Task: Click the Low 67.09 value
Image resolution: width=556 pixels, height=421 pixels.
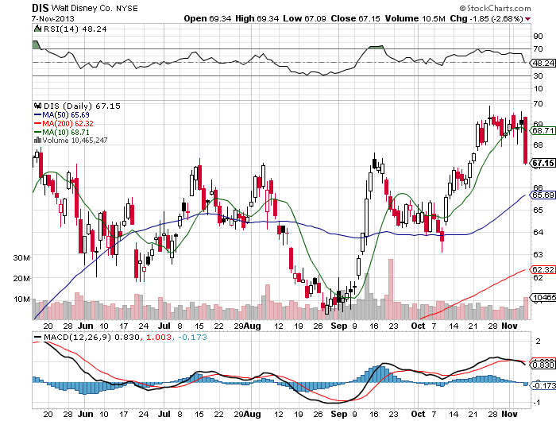Action: 304,18
